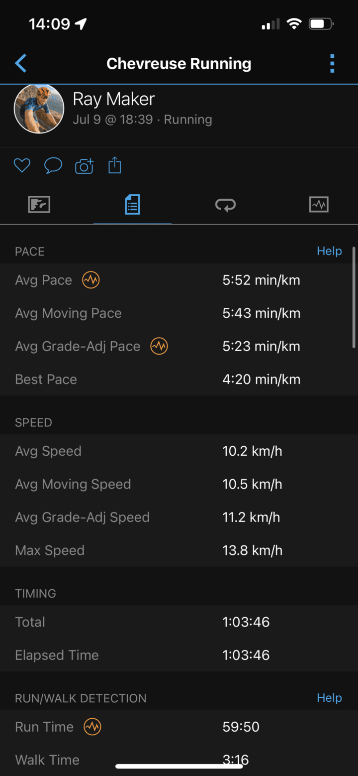
Task: Tap the Wi-Fi status icon
Action: click(x=294, y=24)
